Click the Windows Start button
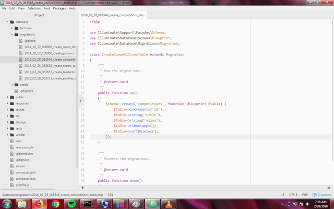 click(6, 204)
